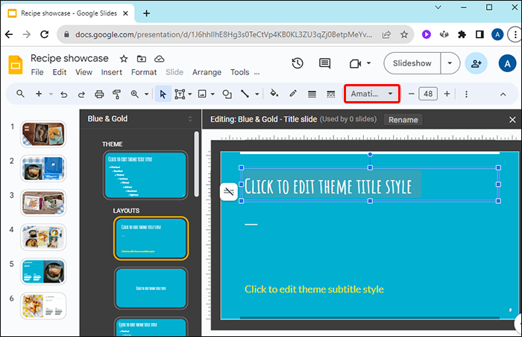Expand the Slideshow options arrow
This screenshot has height=337, width=522.
coord(450,64)
